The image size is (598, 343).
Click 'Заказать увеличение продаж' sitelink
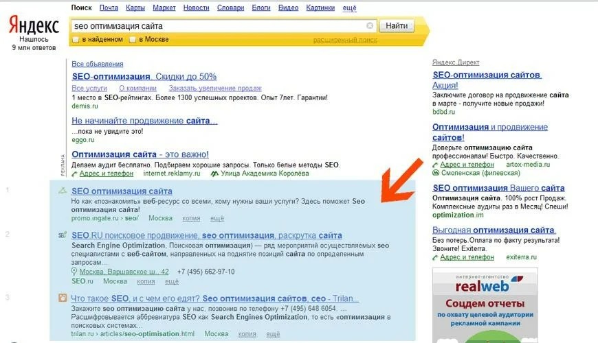click(x=215, y=88)
